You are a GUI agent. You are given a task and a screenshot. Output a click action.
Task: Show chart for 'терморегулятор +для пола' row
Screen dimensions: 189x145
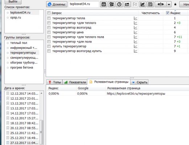tap(136, 42)
